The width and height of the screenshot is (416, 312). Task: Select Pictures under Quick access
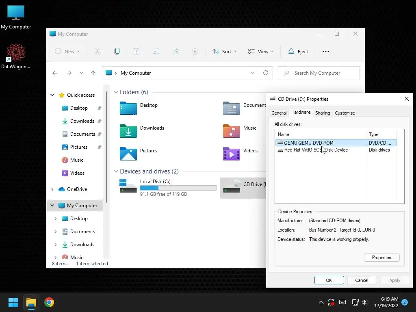(78, 147)
